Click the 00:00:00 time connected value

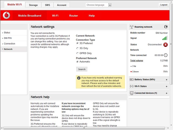pyautogui.click(x=159, y=55)
